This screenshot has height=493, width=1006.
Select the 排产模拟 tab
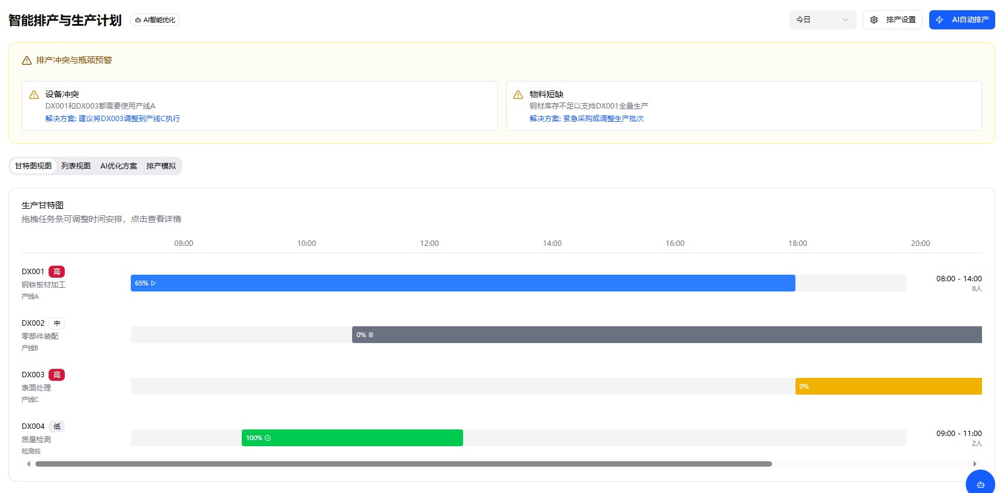pyautogui.click(x=161, y=166)
